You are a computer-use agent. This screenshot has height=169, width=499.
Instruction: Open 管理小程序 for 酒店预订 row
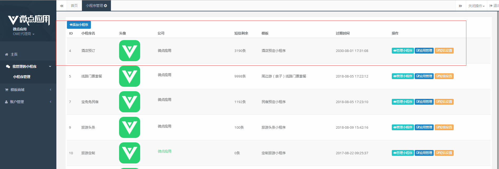pyautogui.click(x=403, y=51)
